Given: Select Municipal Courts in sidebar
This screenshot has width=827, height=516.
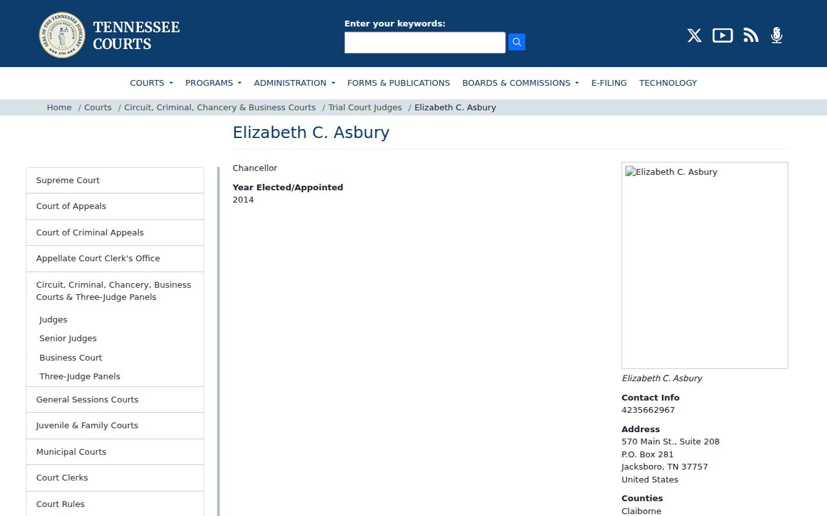Looking at the screenshot, I should [x=115, y=452].
